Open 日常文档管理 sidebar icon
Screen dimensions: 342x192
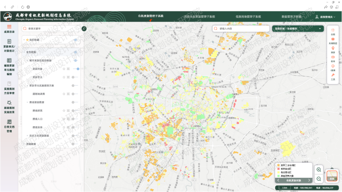tap(9, 122)
